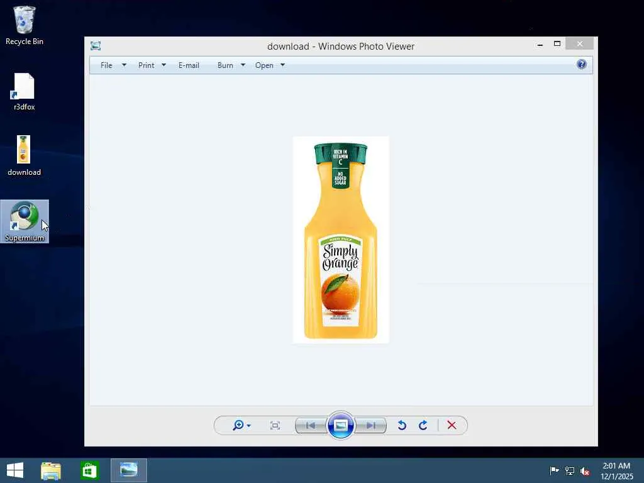Start the slide show
This screenshot has height=483, width=644.
340,425
